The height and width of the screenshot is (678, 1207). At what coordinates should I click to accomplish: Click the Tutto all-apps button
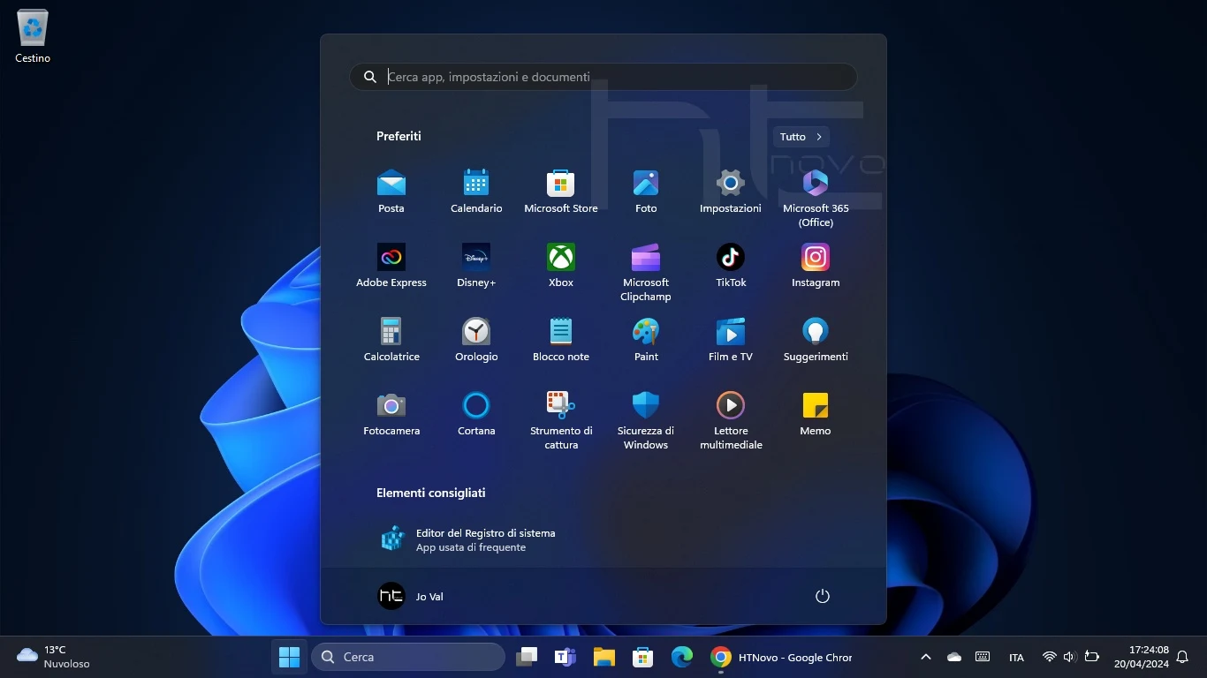click(x=801, y=137)
